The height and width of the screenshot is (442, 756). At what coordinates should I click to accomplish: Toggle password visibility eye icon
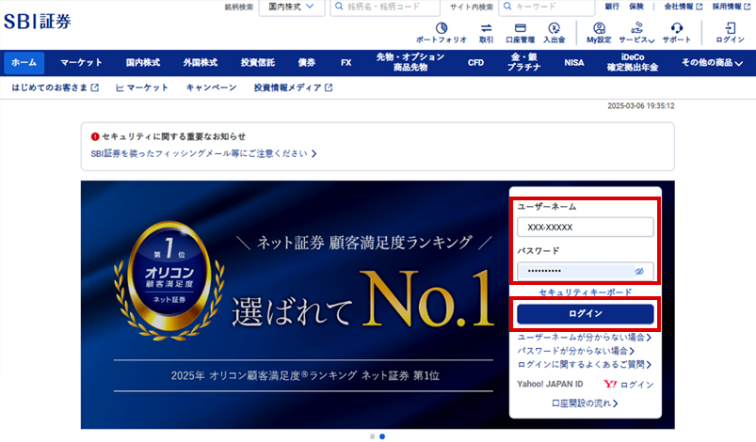pos(639,271)
